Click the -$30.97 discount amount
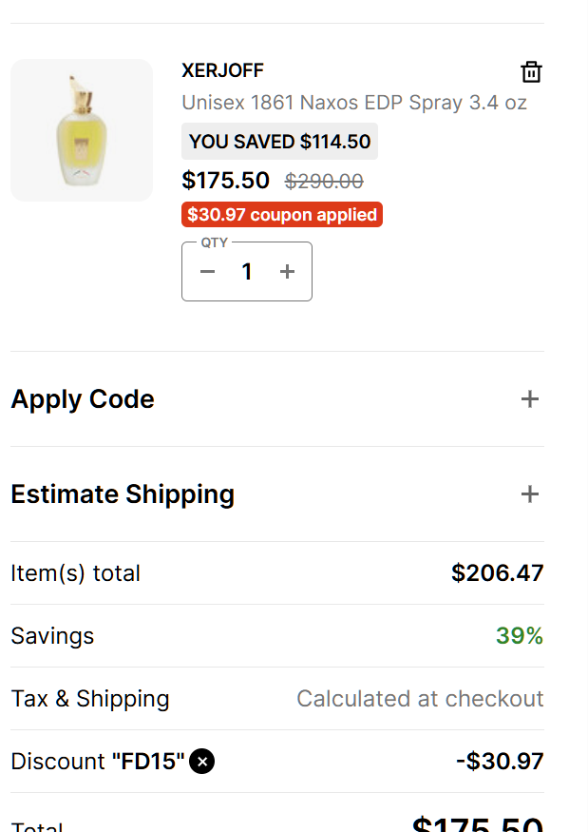 point(500,762)
